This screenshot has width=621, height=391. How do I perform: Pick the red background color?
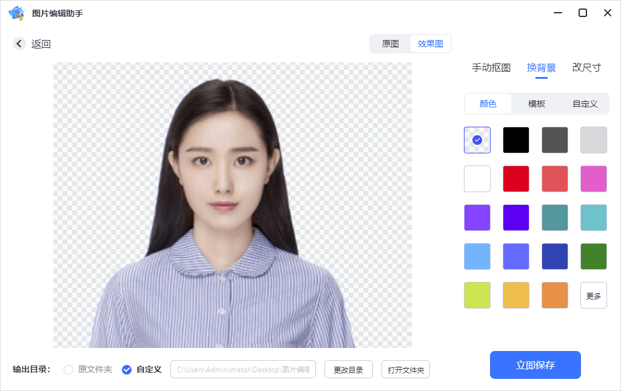516,179
